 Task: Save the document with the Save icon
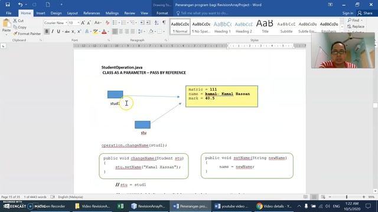[8, 4]
